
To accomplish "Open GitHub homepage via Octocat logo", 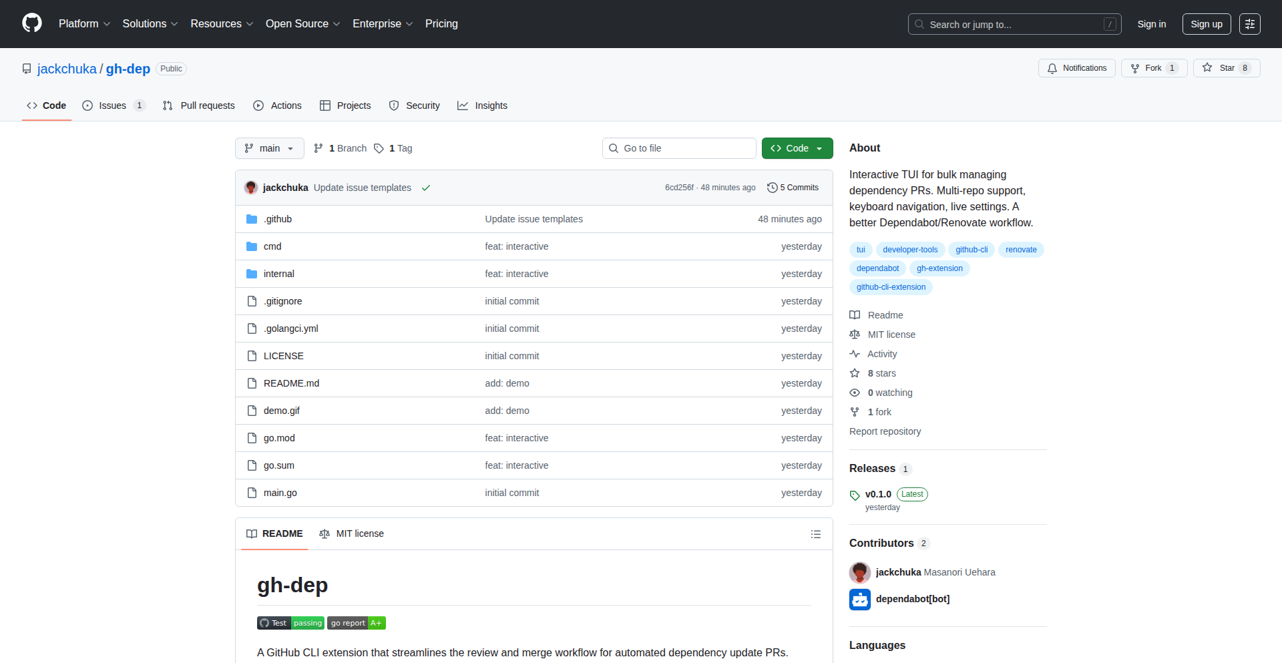I will 32,23.
